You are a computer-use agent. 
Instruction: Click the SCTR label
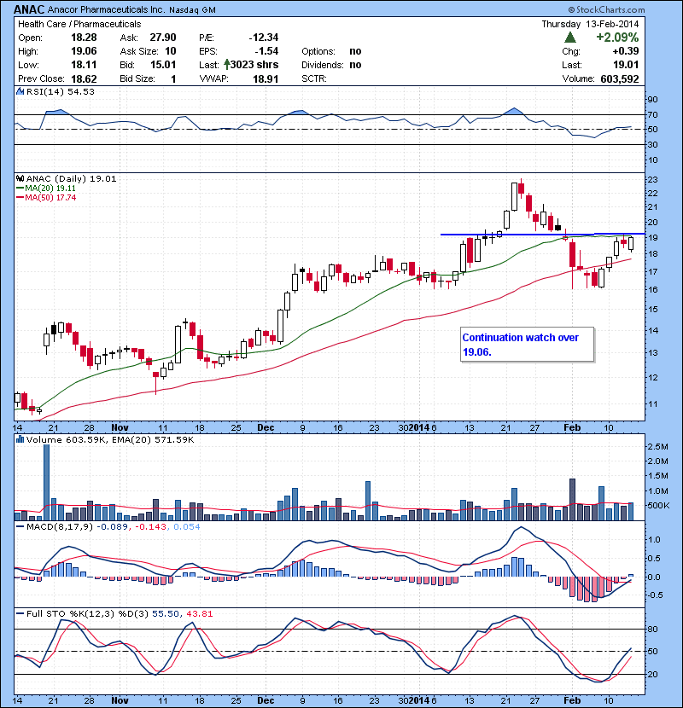314,78
